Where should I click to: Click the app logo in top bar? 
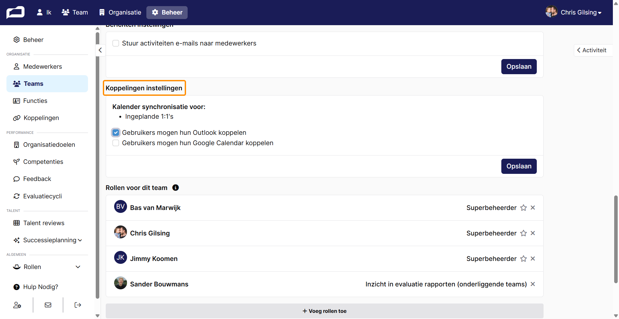pos(15,13)
